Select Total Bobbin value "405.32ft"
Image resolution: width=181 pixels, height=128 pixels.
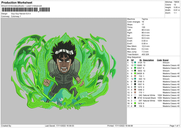(x=145, y=54)
